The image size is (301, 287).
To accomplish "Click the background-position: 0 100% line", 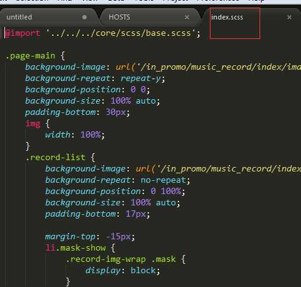I will [115, 192].
